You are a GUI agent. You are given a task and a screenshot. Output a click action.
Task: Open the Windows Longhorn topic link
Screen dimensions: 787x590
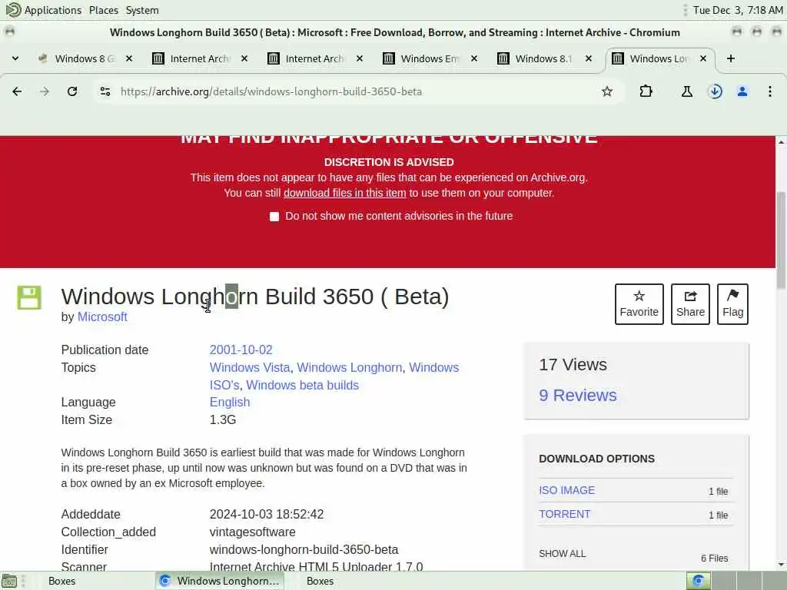(350, 367)
